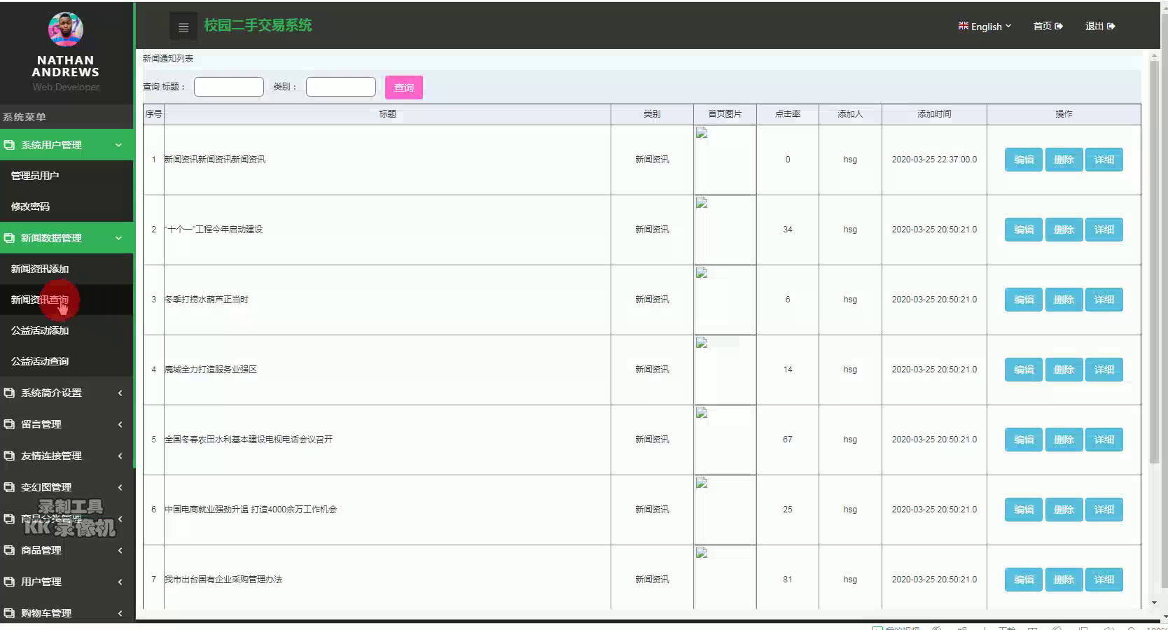Click the 系统简介设置 menu icon

[9, 393]
